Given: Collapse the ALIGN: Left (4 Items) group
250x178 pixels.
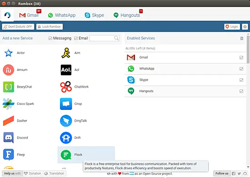Looking at the screenshot, I should [140, 49].
